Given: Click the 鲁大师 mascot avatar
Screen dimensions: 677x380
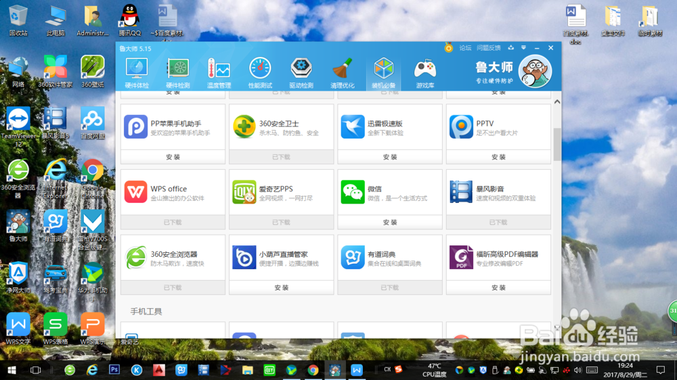Looking at the screenshot, I should [535, 71].
